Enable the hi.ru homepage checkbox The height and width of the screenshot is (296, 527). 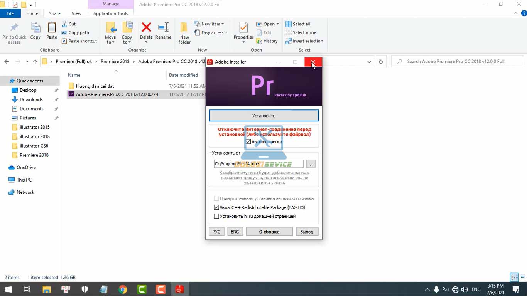pos(216,216)
